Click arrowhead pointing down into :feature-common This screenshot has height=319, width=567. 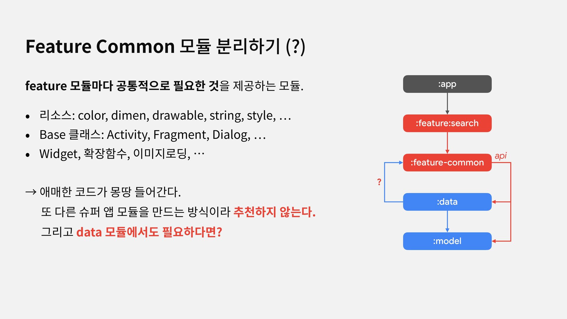(447, 152)
